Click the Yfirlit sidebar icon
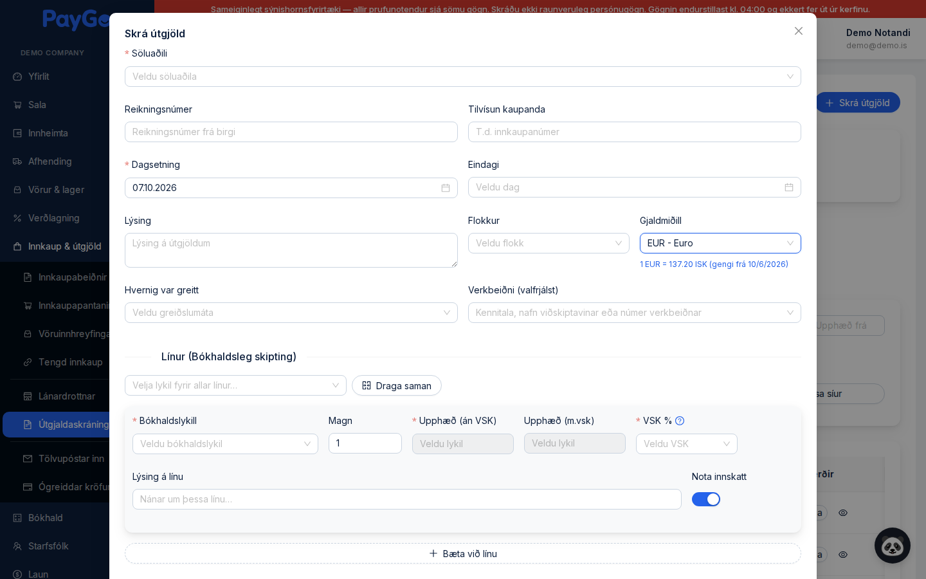 click(17, 77)
